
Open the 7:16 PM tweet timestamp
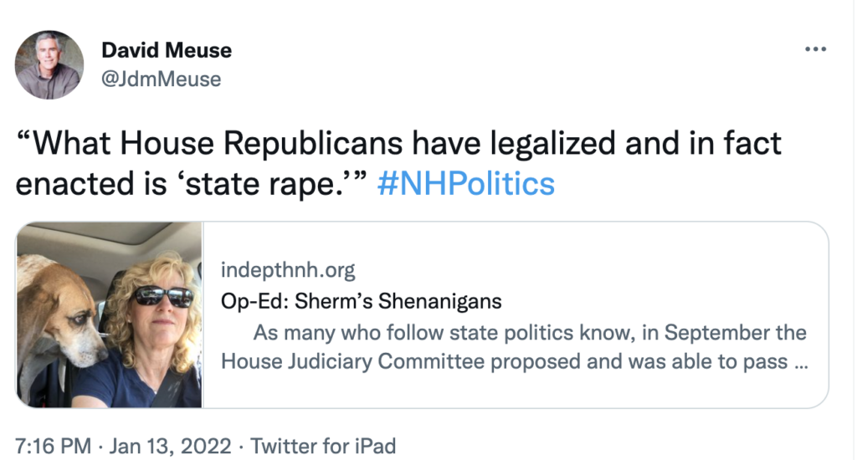(53, 446)
